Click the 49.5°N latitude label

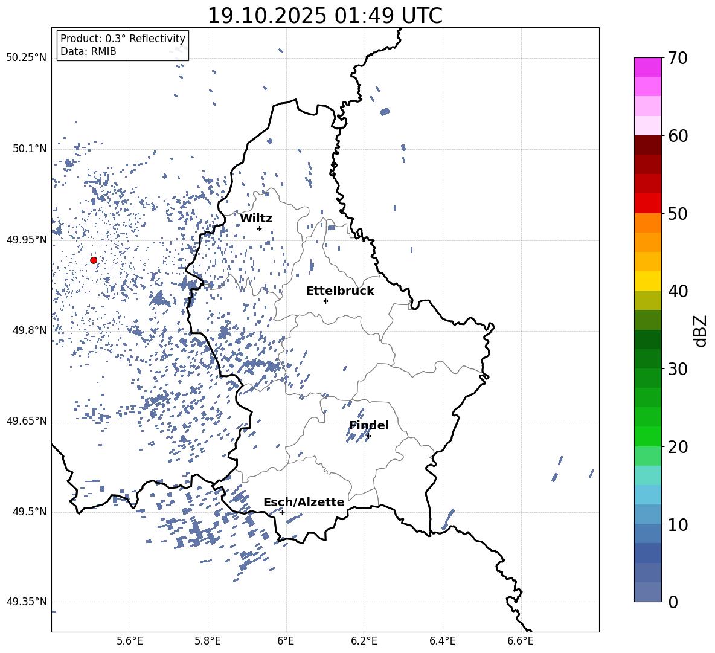click(x=29, y=512)
